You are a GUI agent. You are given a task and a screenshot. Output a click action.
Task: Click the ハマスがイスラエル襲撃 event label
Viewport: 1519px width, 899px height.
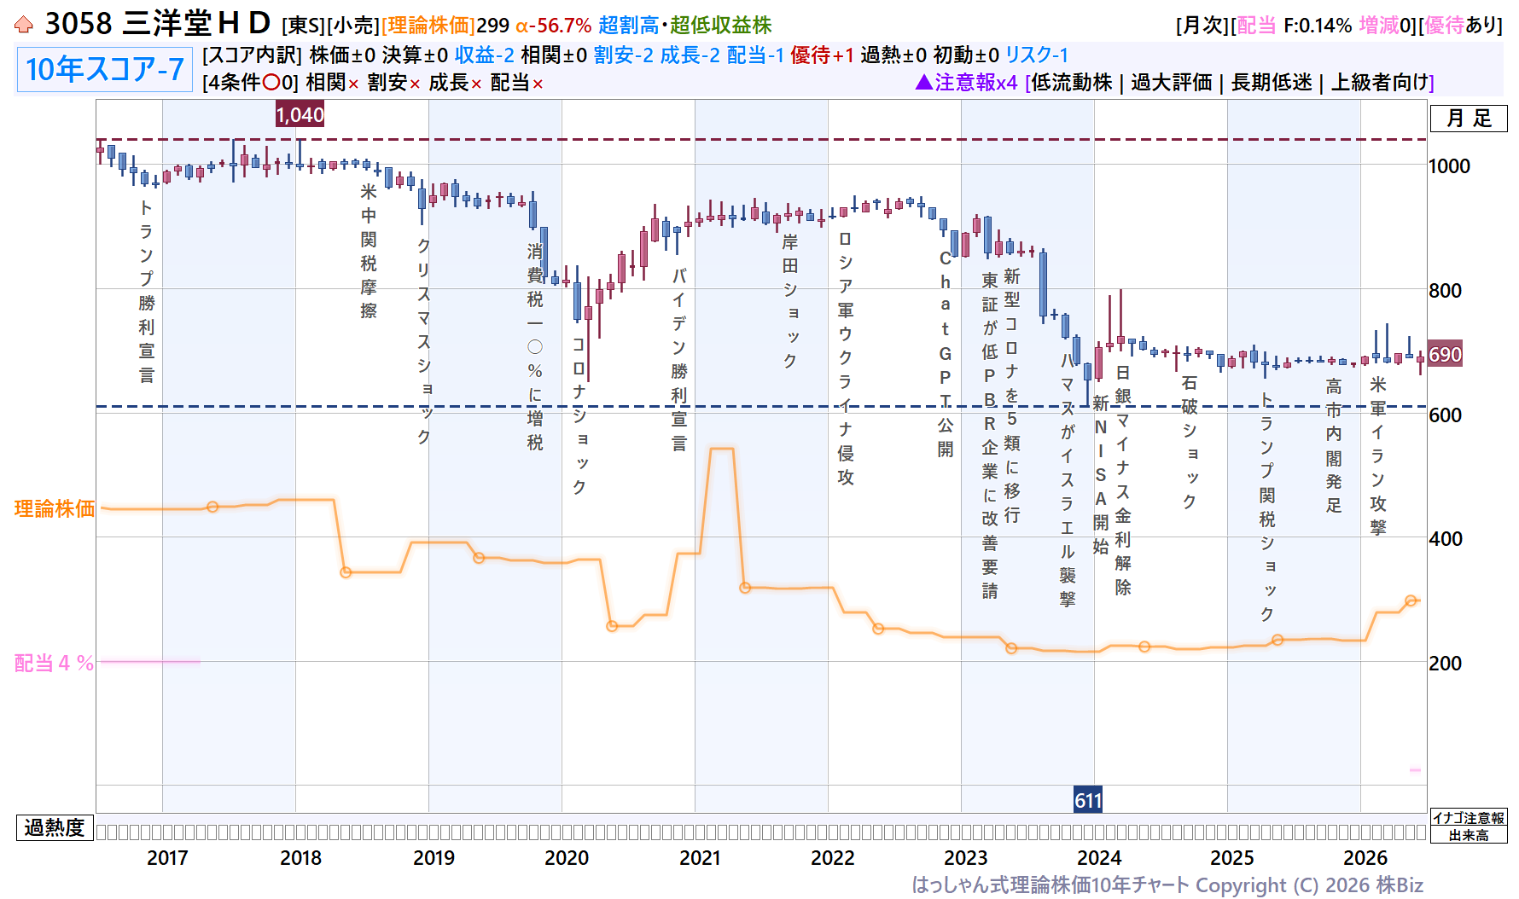click(1068, 479)
